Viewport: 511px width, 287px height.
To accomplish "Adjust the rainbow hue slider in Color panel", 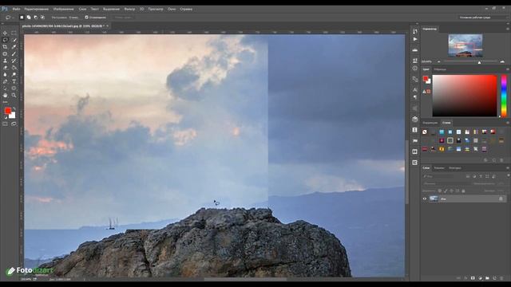I will coord(504,96).
